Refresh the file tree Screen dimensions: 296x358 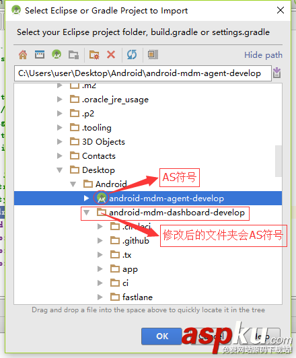tap(132, 55)
